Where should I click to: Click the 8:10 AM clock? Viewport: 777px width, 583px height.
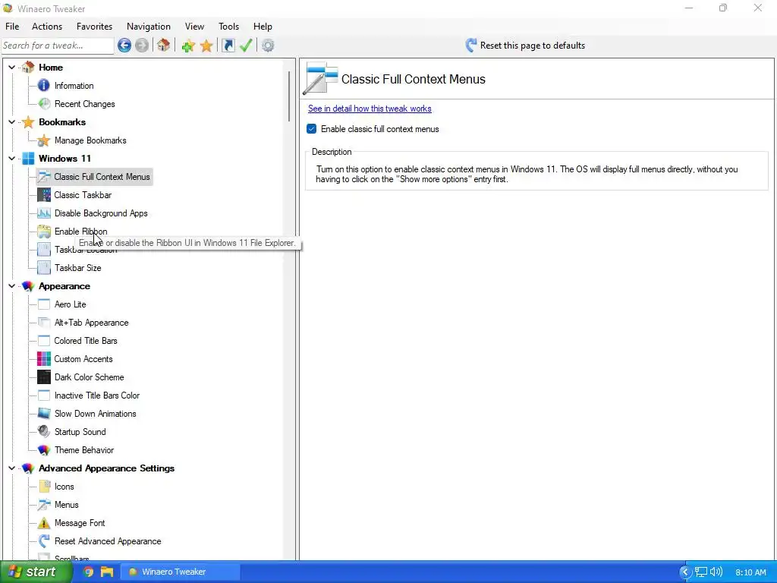tap(750, 572)
